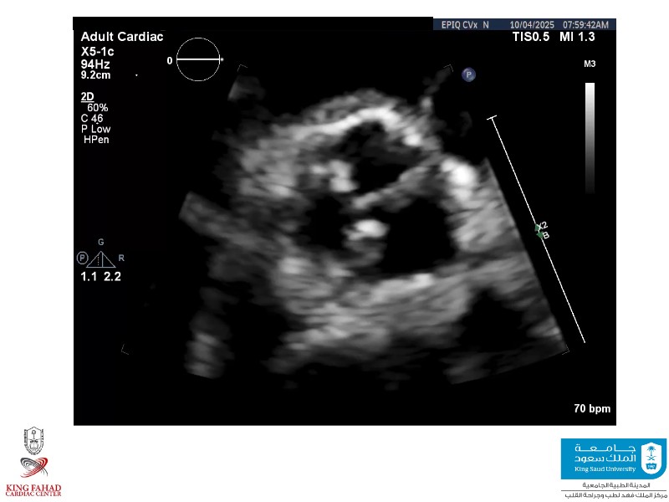Click the HPen setting text
This screenshot has width=669, height=502.
point(96,140)
